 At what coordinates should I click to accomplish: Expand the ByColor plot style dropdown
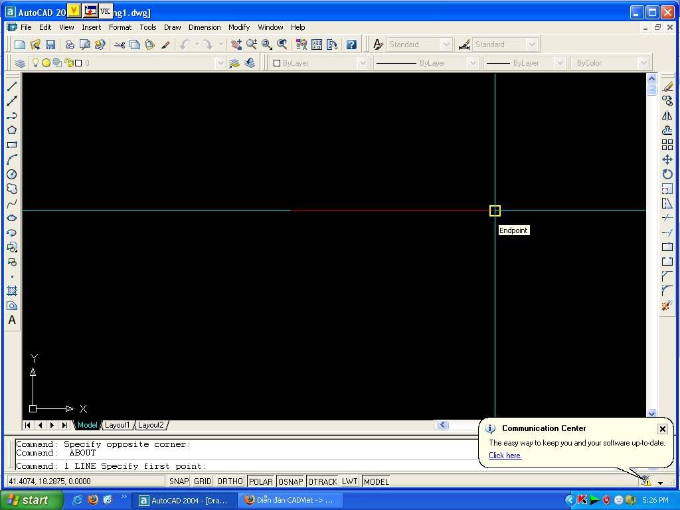pyautogui.click(x=643, y=63)
